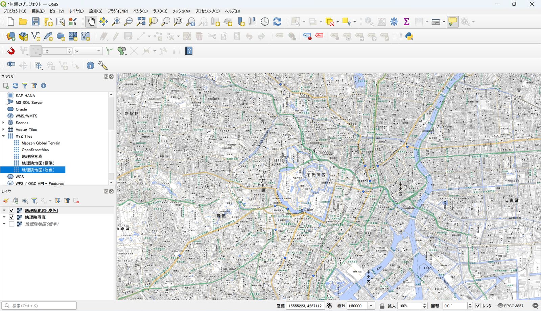The height and width of the screenshot is (311, 541).
Task: Collapse the 地理院写真 layer entry arrow
Action: (4, 217)
